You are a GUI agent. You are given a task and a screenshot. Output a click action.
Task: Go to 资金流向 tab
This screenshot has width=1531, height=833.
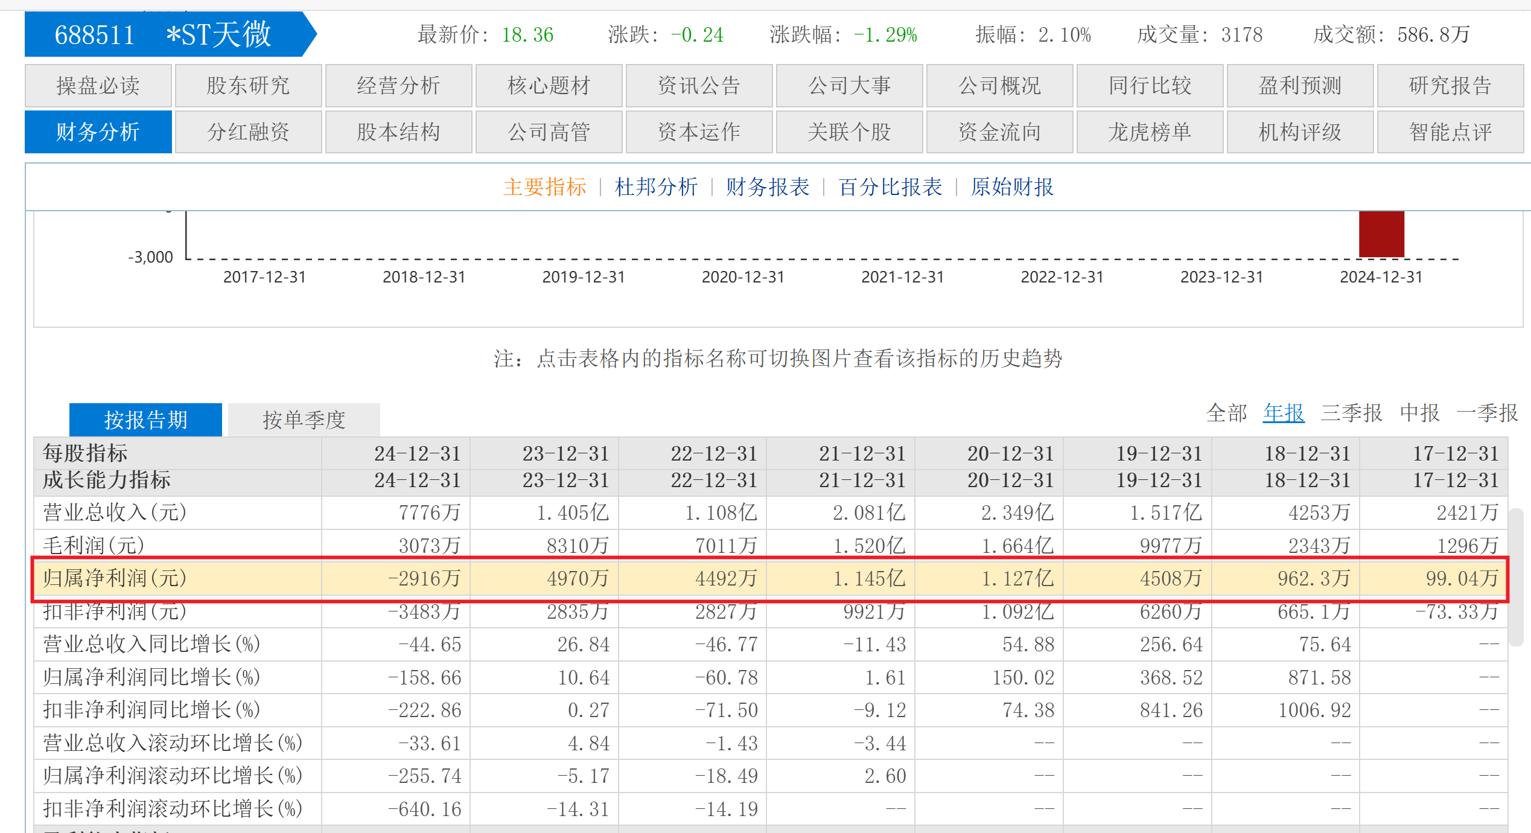[999, 132]
